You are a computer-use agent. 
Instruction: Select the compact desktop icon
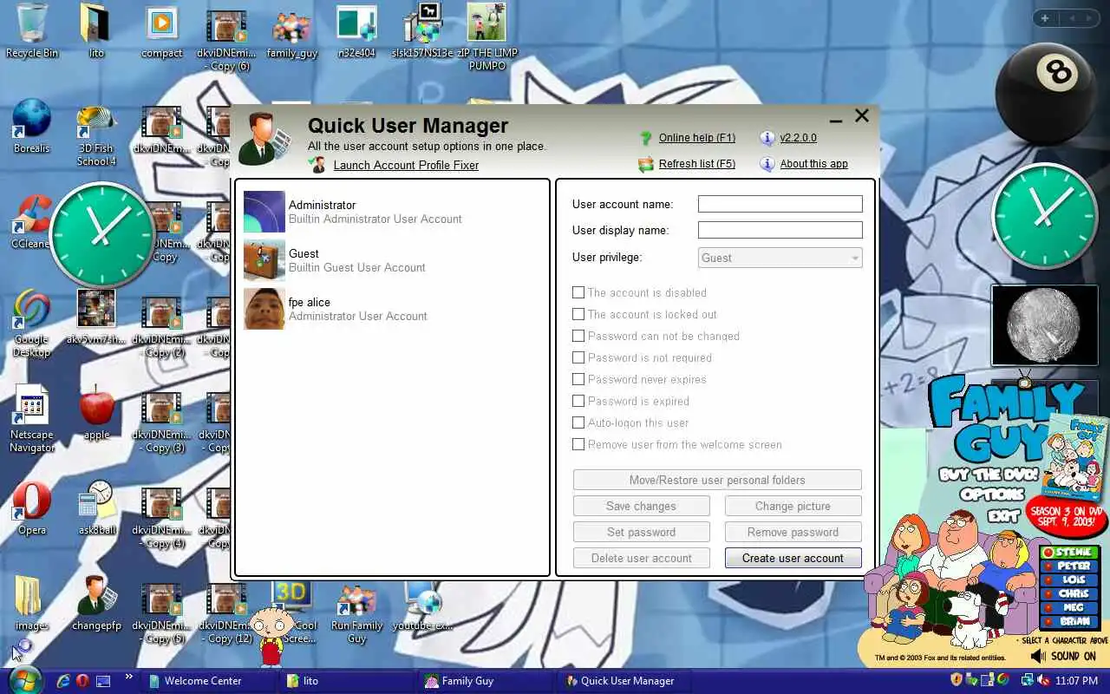click(x=161, y=23)
